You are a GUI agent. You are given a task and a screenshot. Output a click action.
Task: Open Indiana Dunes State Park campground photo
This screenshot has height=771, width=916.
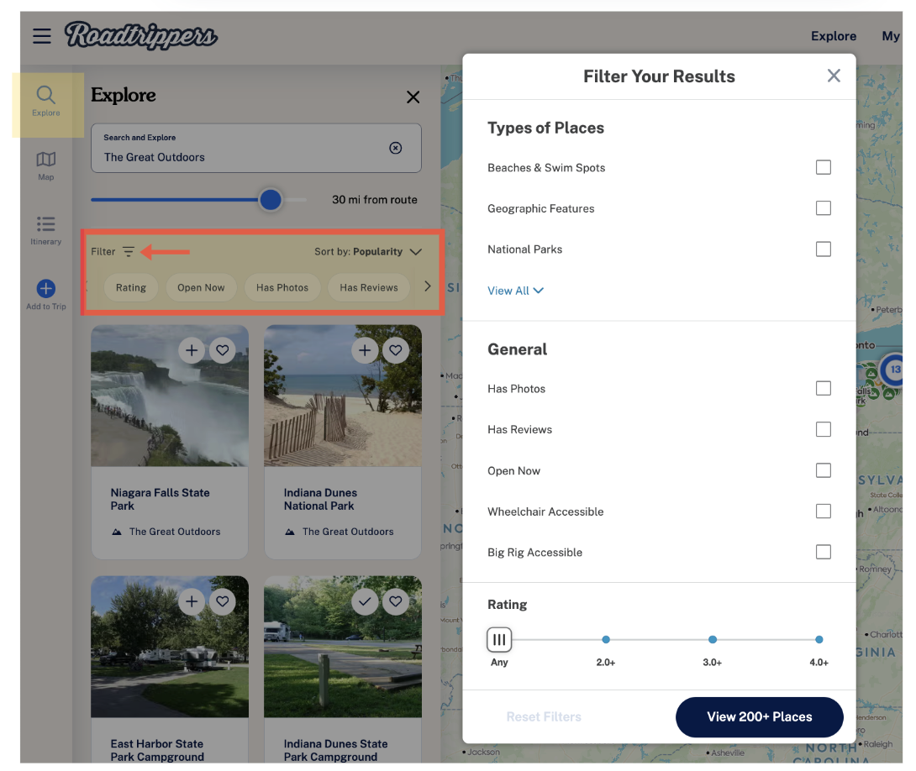pos(343,647)
